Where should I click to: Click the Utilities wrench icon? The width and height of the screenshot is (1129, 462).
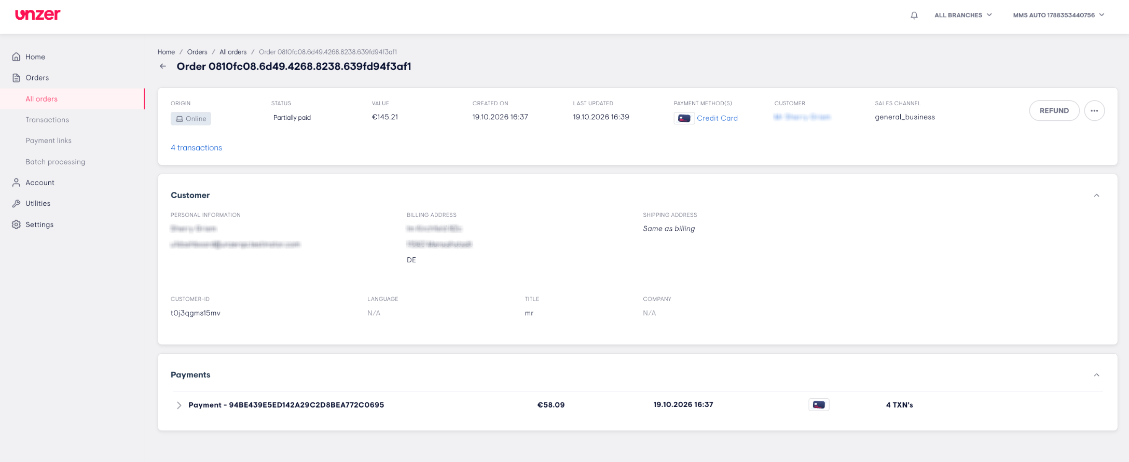(x=17, y=203)
